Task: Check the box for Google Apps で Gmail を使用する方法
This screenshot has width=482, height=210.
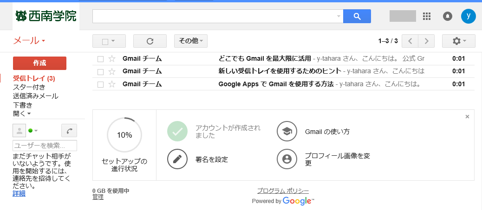Action: coord(100,84)
